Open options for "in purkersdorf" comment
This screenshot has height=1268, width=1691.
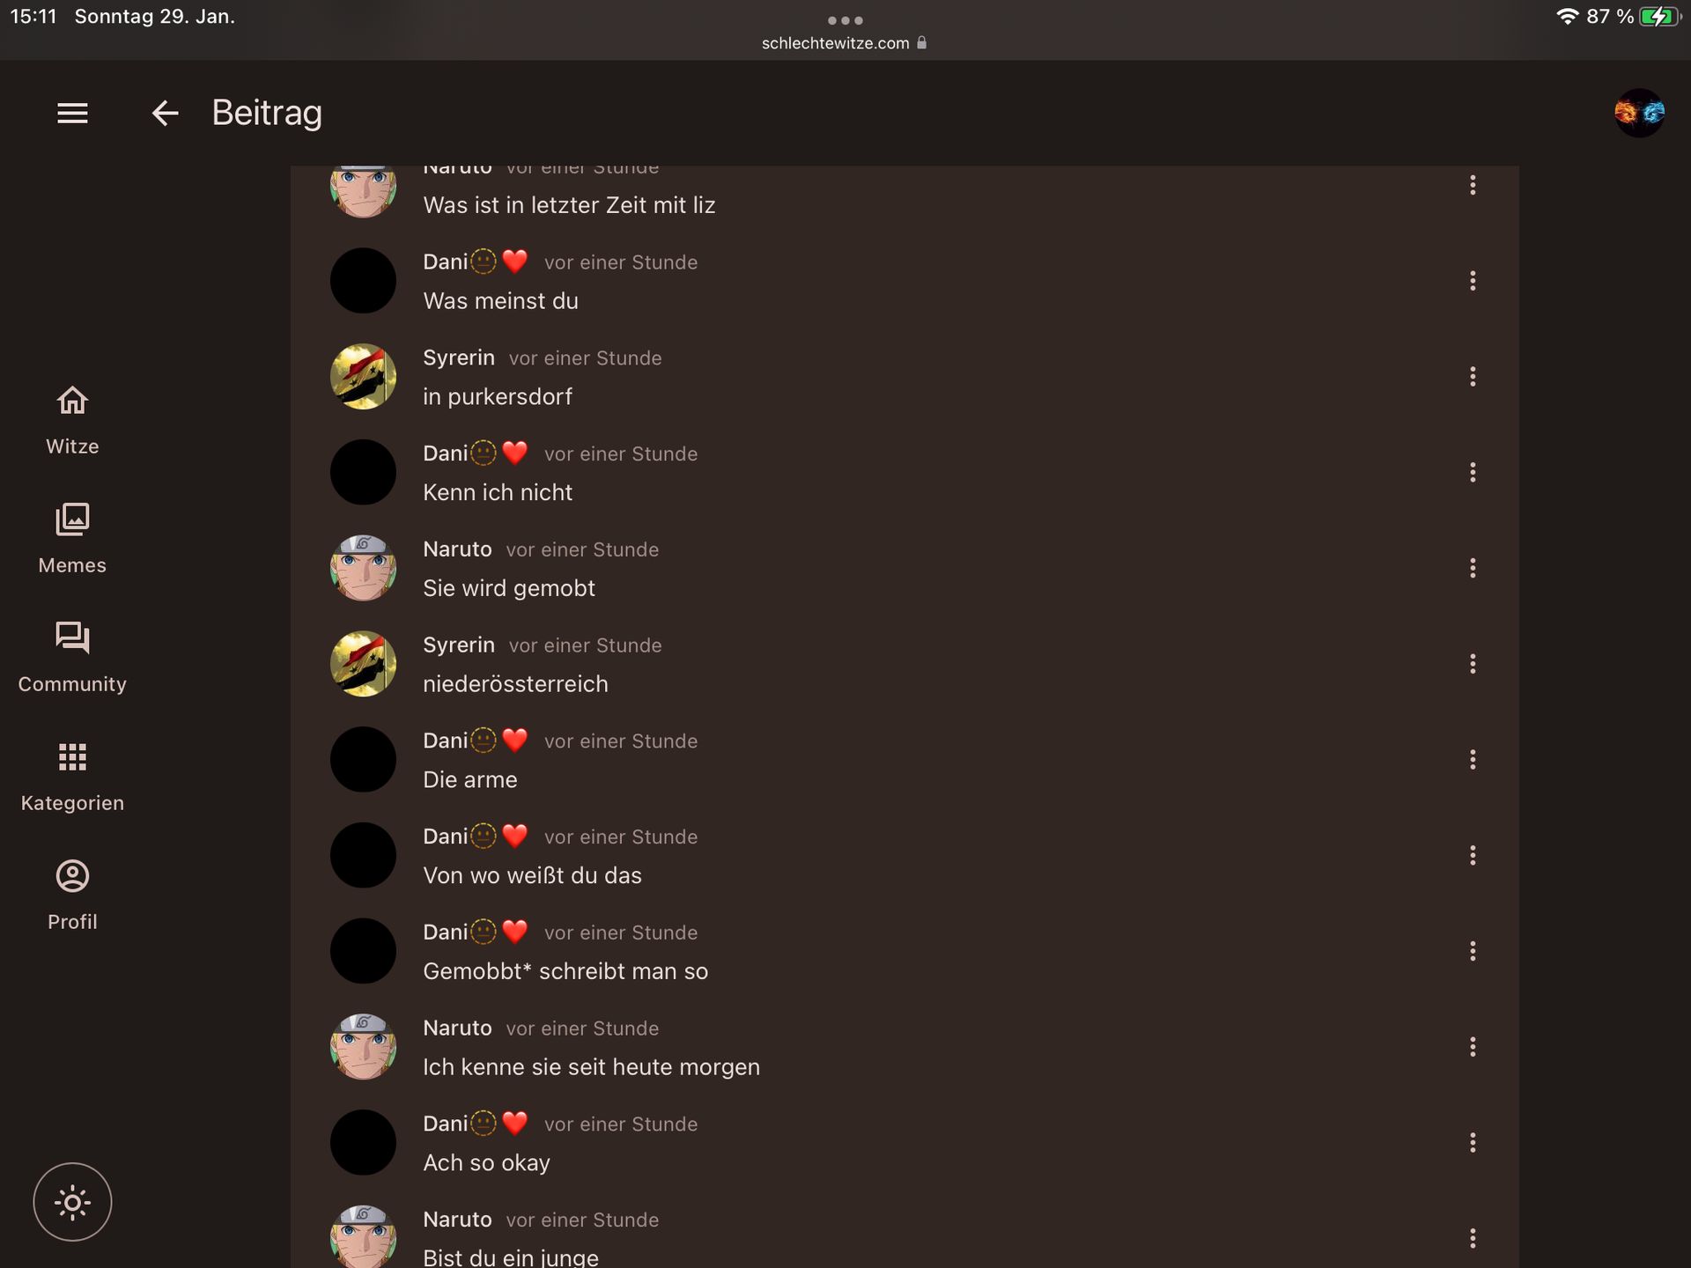pos(1473,377)
